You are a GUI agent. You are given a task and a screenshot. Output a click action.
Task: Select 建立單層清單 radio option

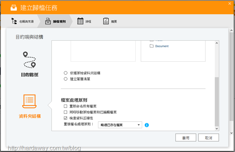pos(66,79)
